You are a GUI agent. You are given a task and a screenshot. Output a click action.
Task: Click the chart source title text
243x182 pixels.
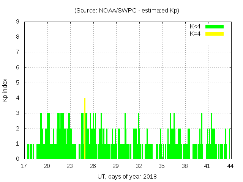(x=127, y=11)
